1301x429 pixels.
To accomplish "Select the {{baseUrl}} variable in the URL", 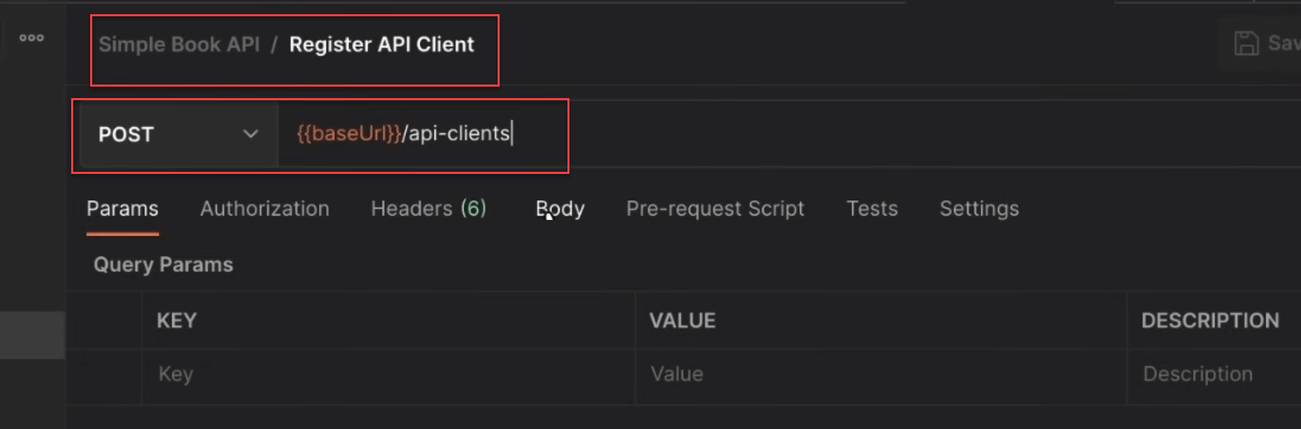I will click(x=348, y=133).
